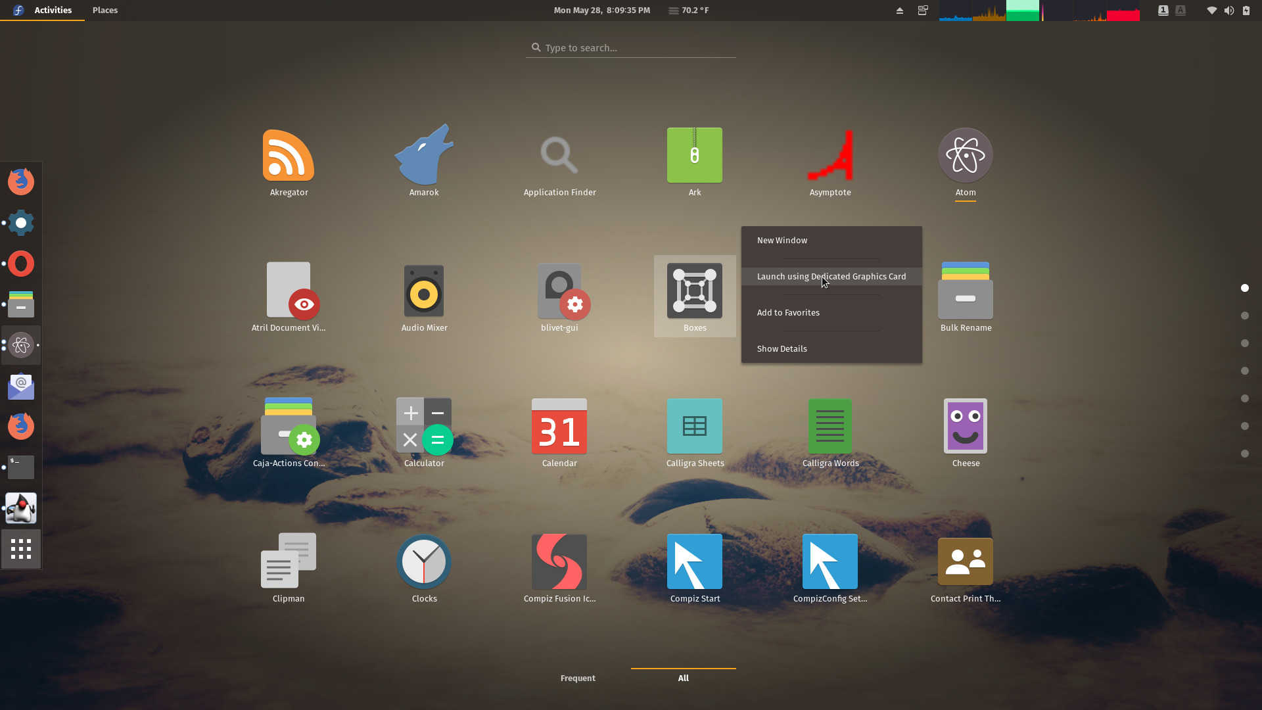This screenshot has width=1262, height=710.
Task: Click the 70.2 °F temperature indicator
Action: tap(689, 11)
